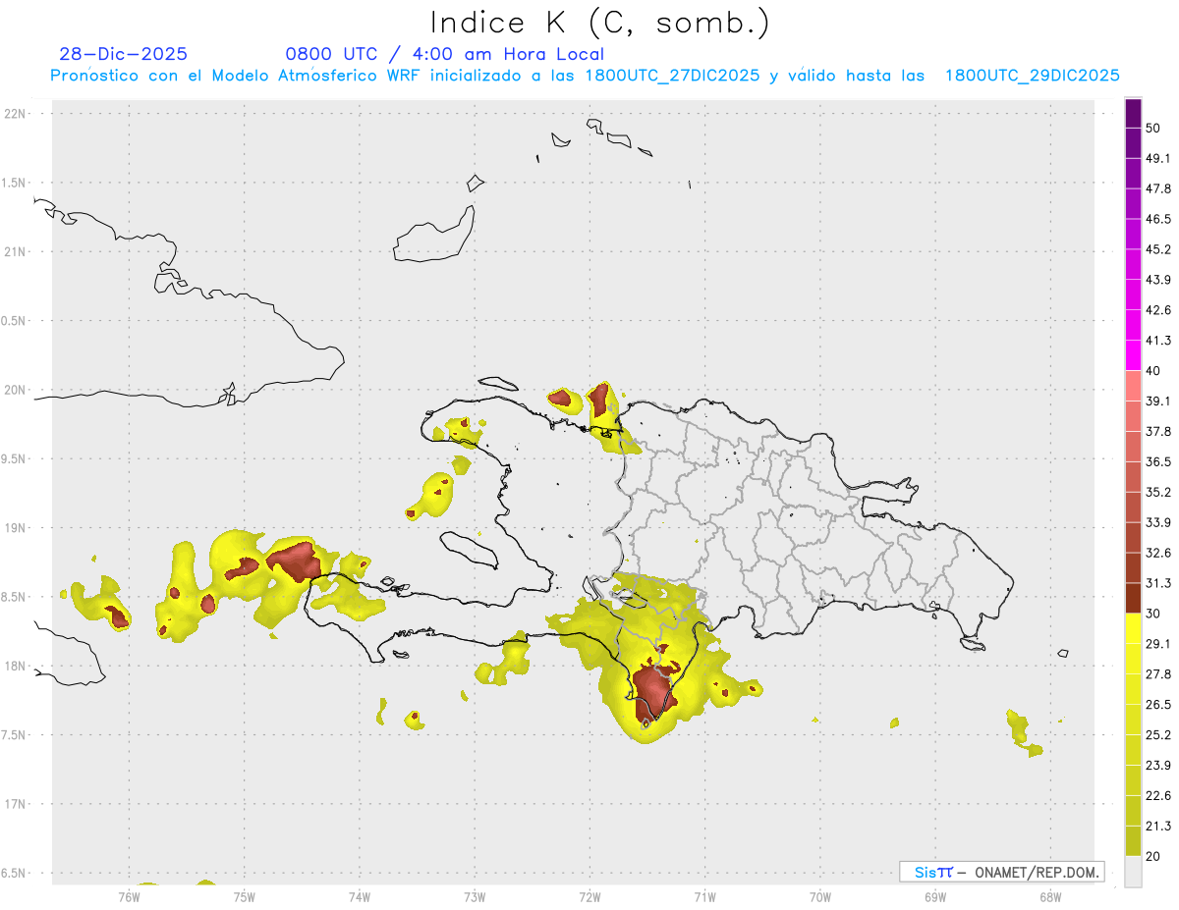Click the 'Indice K (C, somb.)' title
Image resolution: width=1179 pixels, height=910 pixels.
tap(599, 23)
